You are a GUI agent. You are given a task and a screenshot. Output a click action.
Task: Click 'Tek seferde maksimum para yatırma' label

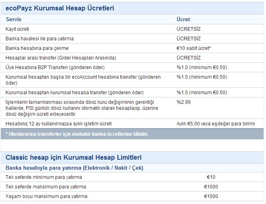[x=46, y=187]
